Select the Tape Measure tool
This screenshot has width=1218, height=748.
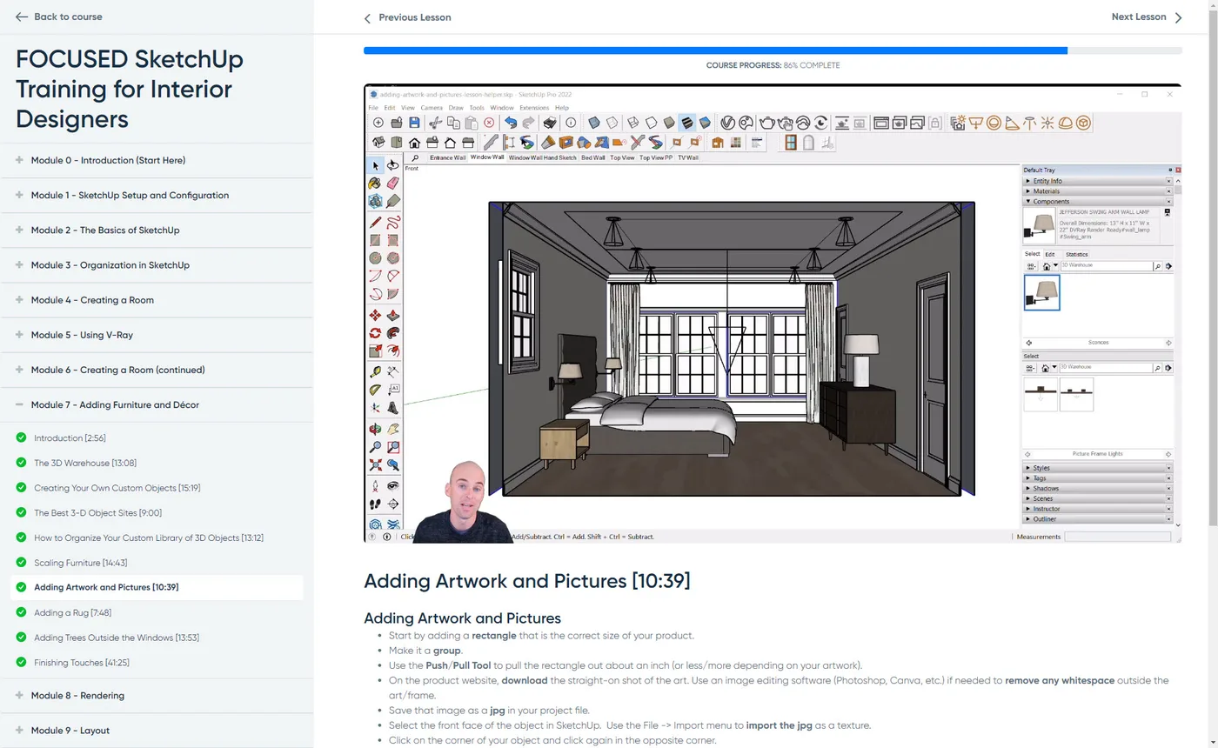[x=375, y=371]
